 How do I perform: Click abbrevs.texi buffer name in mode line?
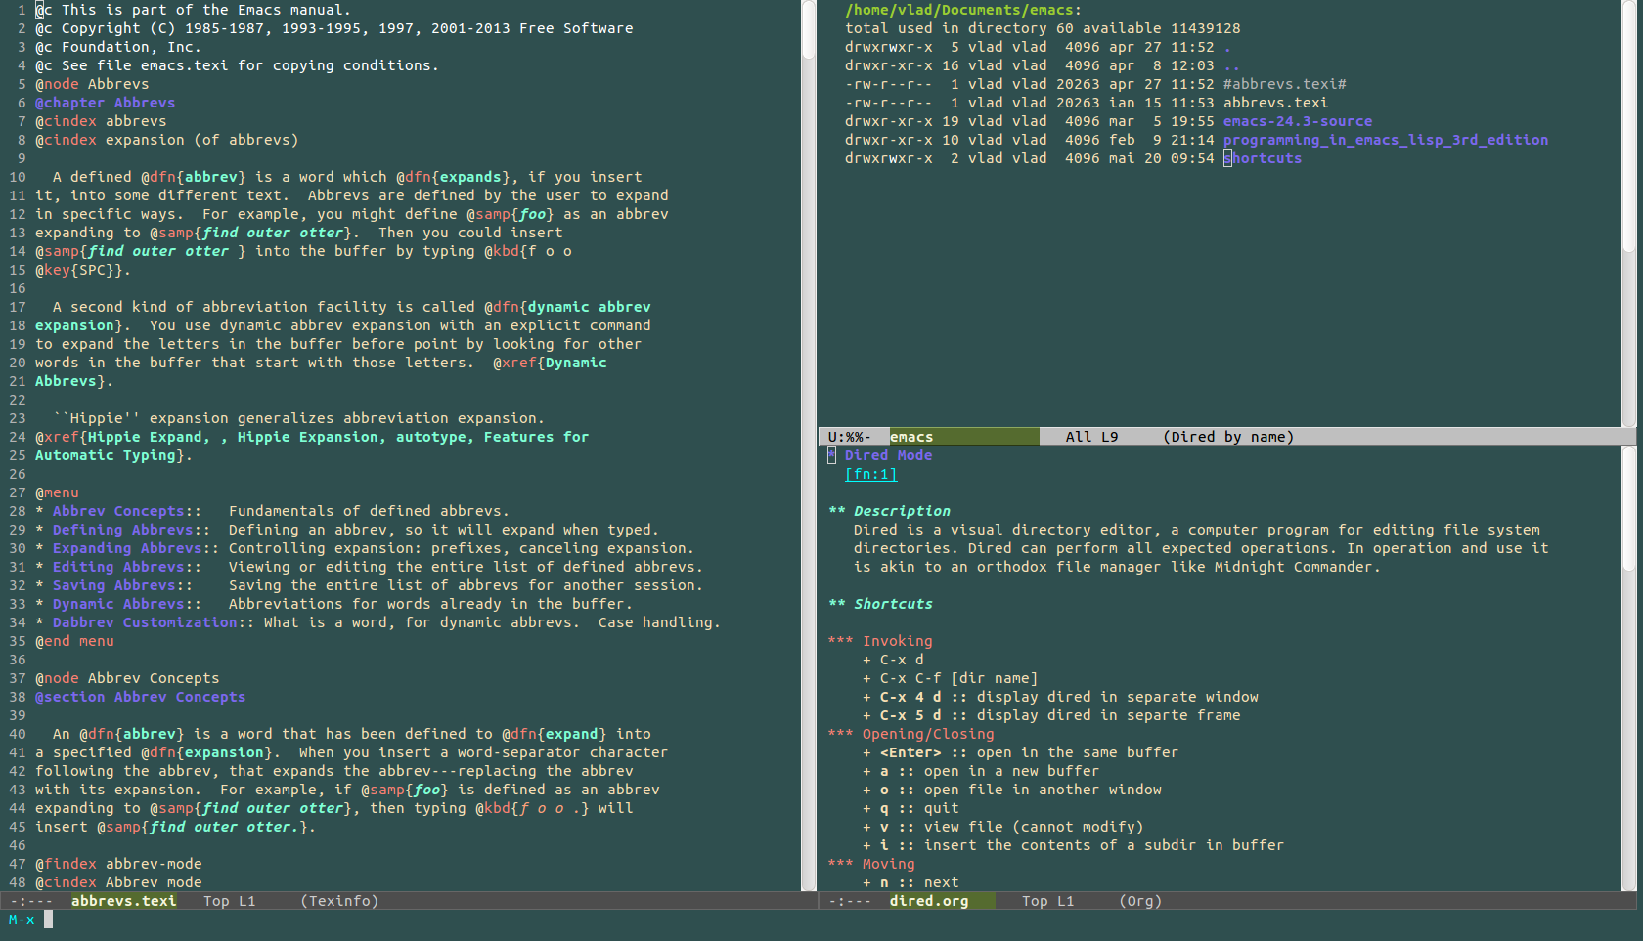tap(123, 901)
